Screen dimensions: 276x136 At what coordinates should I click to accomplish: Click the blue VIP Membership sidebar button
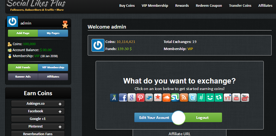[53, 67]
